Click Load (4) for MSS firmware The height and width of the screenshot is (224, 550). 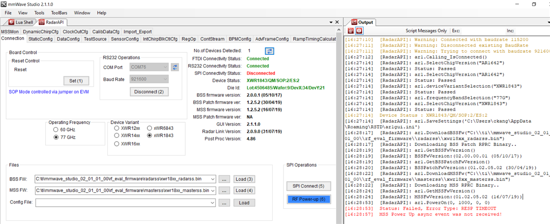[244, 191]
